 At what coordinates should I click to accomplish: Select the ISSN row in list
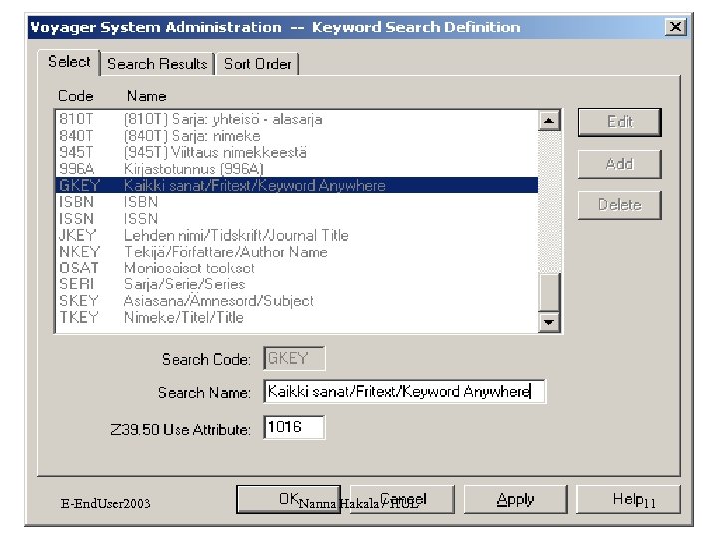click(x=297, y=219)
